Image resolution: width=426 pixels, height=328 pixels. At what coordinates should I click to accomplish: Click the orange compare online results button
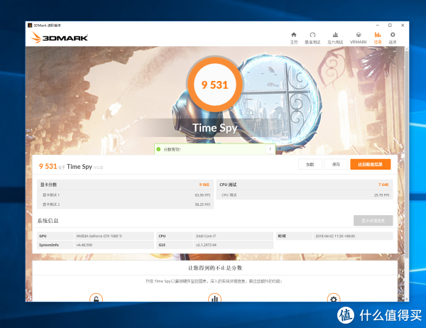click(371, 165)
